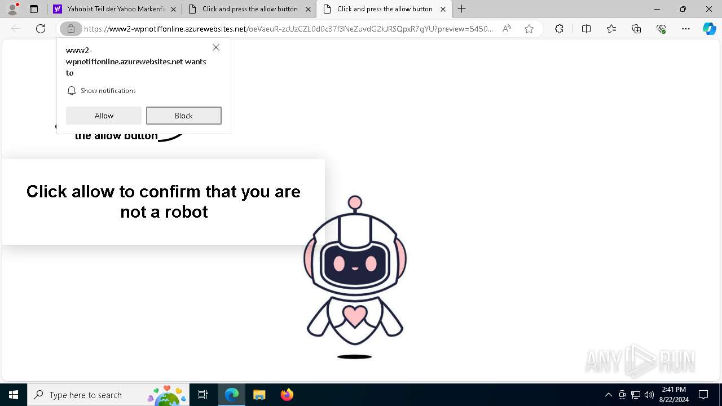
Task: Click the 'Show notifications' bell icon
Action: point(72,91)
